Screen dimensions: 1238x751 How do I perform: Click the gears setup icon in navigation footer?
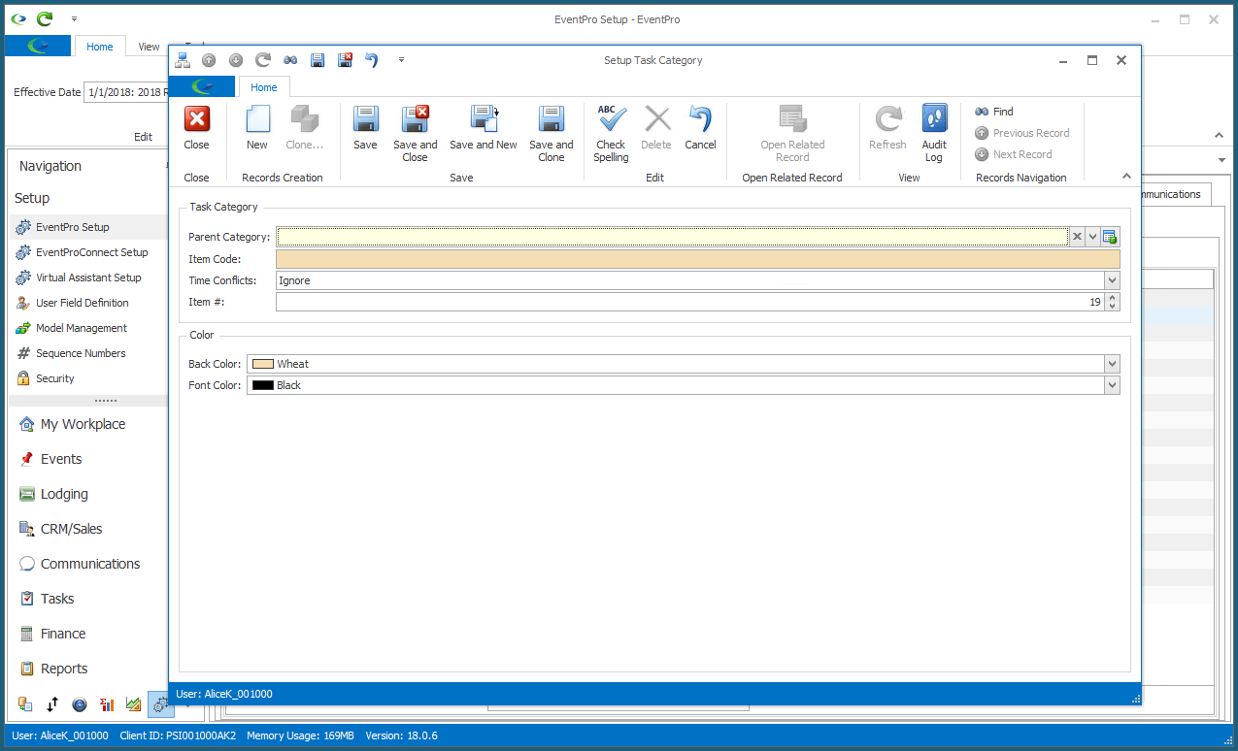(160, 704)
